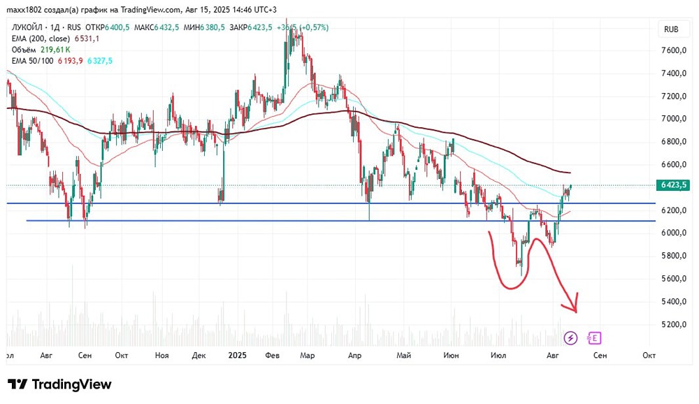Click the leftmost Сен label on time axis
The image size is (699, 404).
(x=85, y=355)
